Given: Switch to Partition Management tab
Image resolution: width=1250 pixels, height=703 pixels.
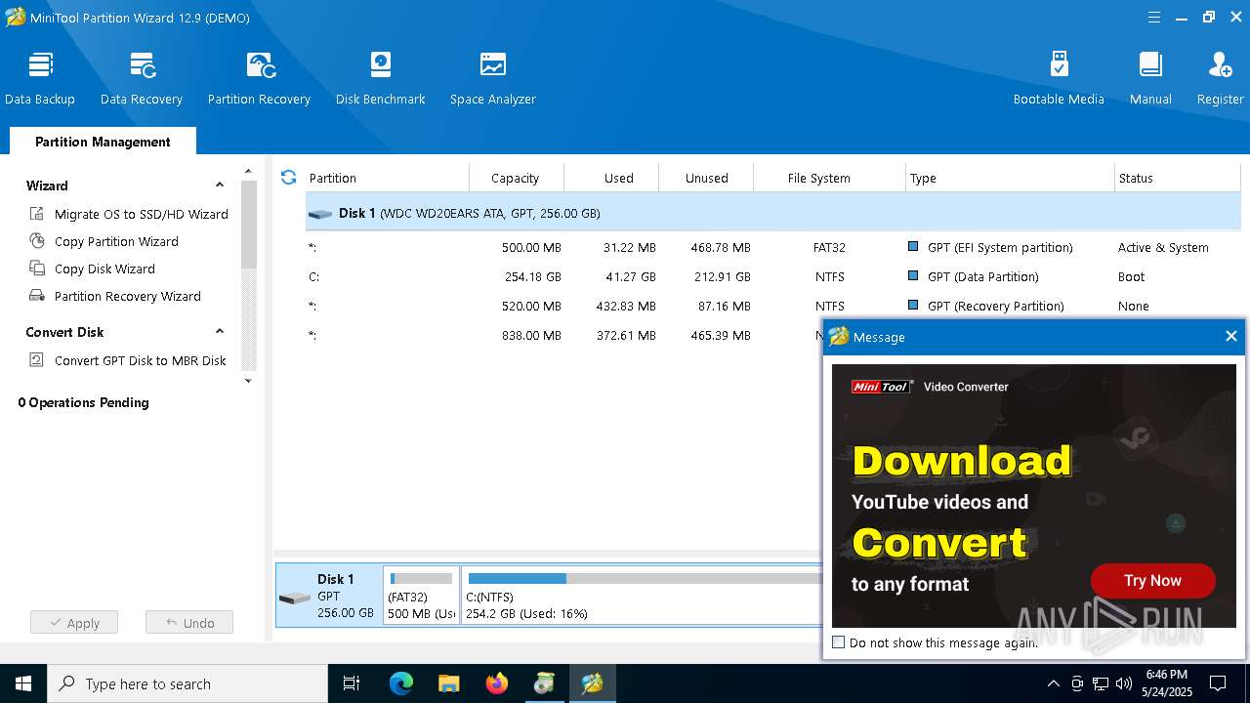Looking at the screenshot, I should tap(103, 142).
